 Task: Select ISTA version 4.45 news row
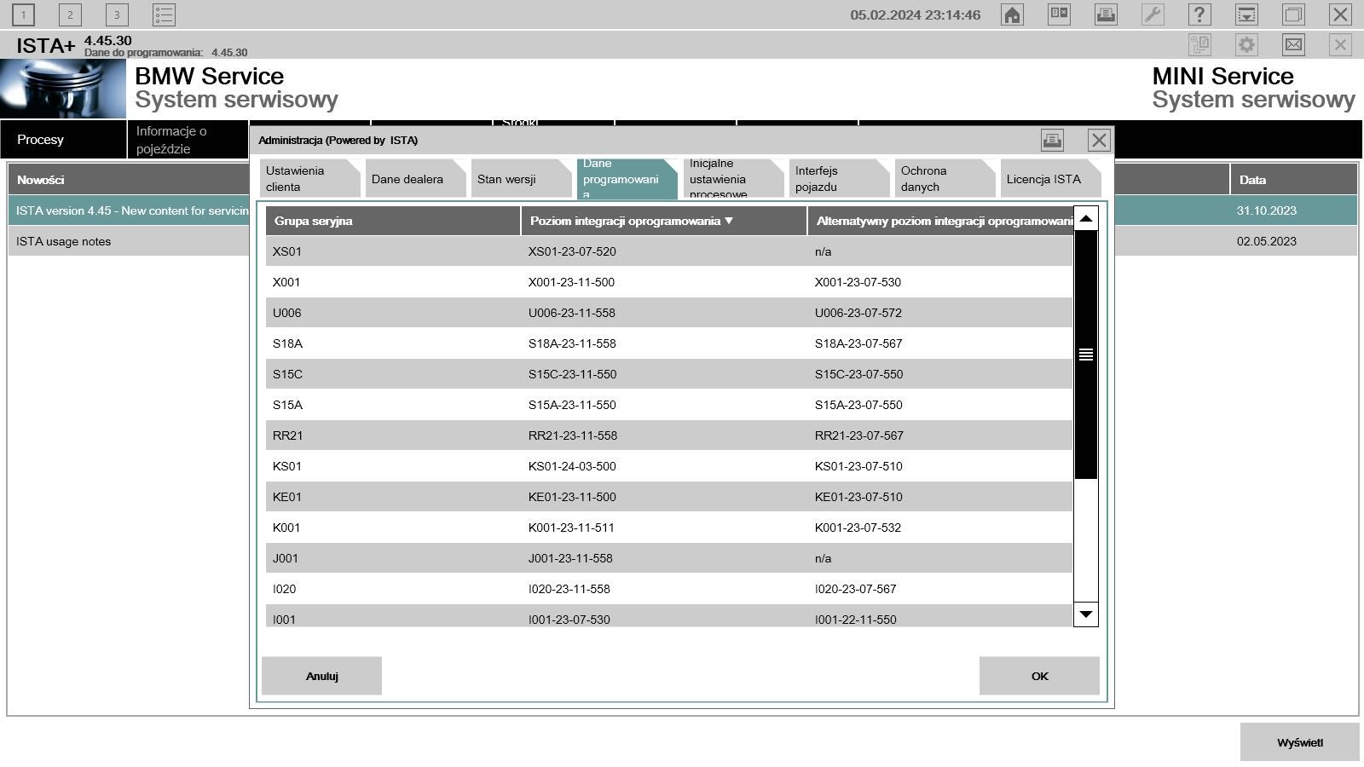pos(129,210)
